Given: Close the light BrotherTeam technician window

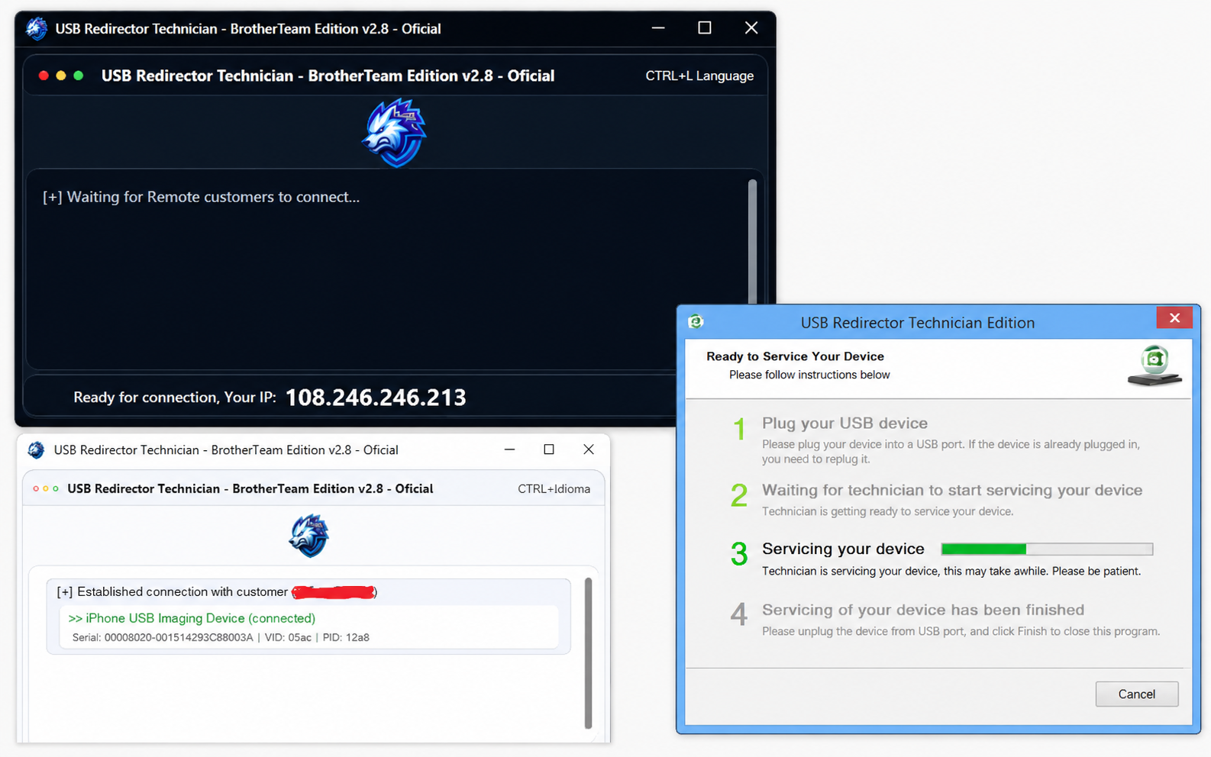Looking at the screenshot, I should pos(589,449).
